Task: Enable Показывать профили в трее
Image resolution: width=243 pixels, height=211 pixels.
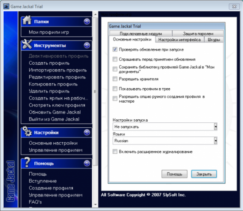Action: 115,89
